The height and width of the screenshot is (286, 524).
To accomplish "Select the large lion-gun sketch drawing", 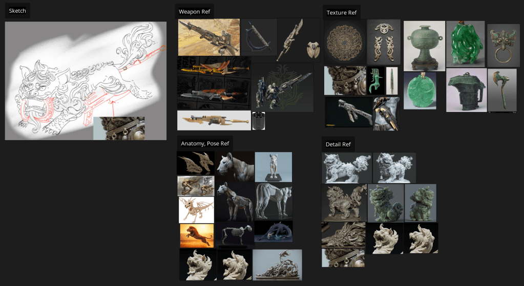I will (x=86, y=80).
